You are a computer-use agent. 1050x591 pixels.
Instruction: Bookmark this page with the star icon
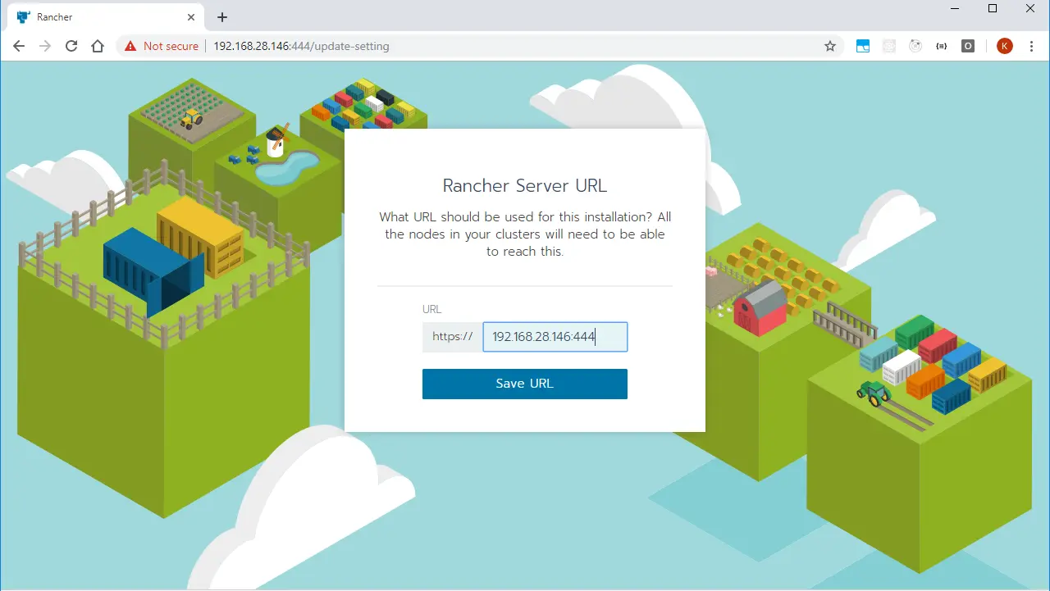coord(830,47)
